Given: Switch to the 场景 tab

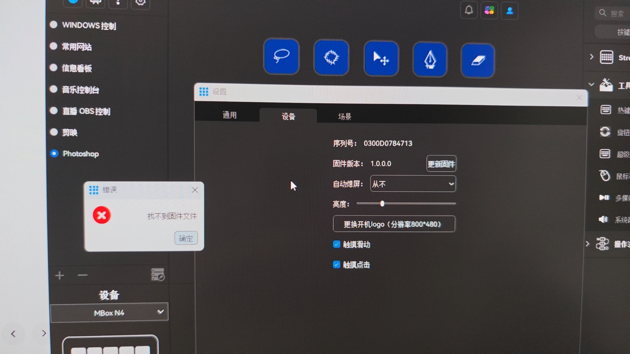Looking at the screenshot, I should (345, 116).
